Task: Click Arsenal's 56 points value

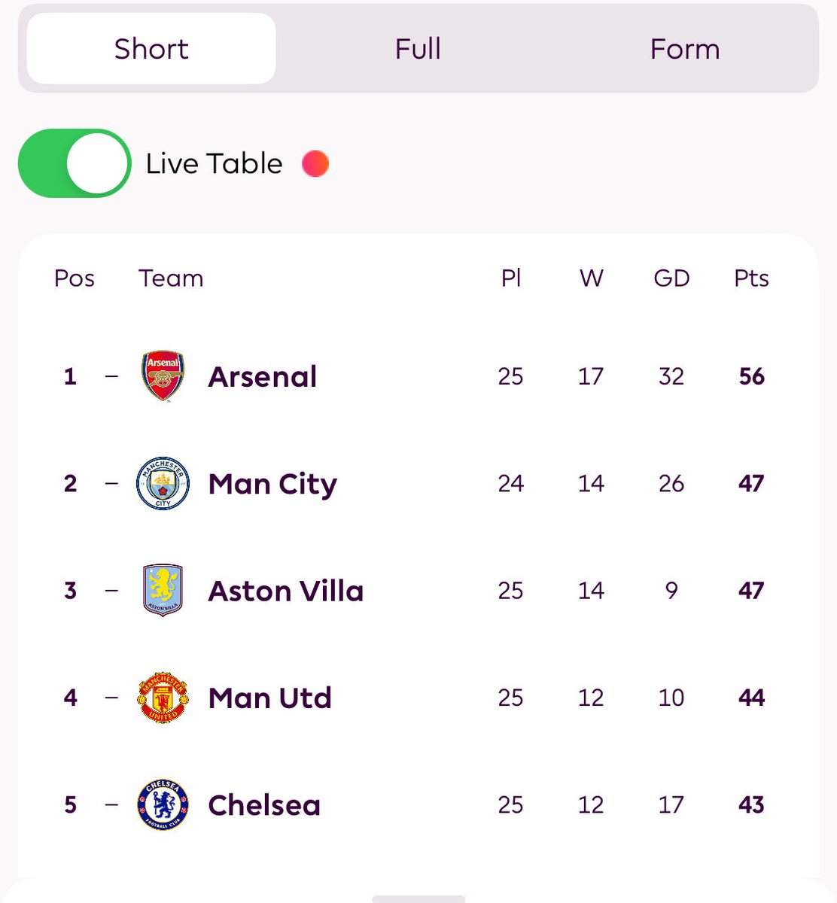Action: click(752, 376)
